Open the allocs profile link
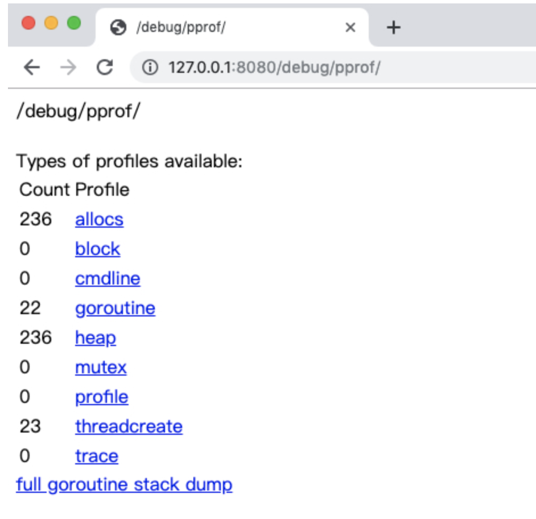This screenshot has height=519, width=536. [99, 220]
